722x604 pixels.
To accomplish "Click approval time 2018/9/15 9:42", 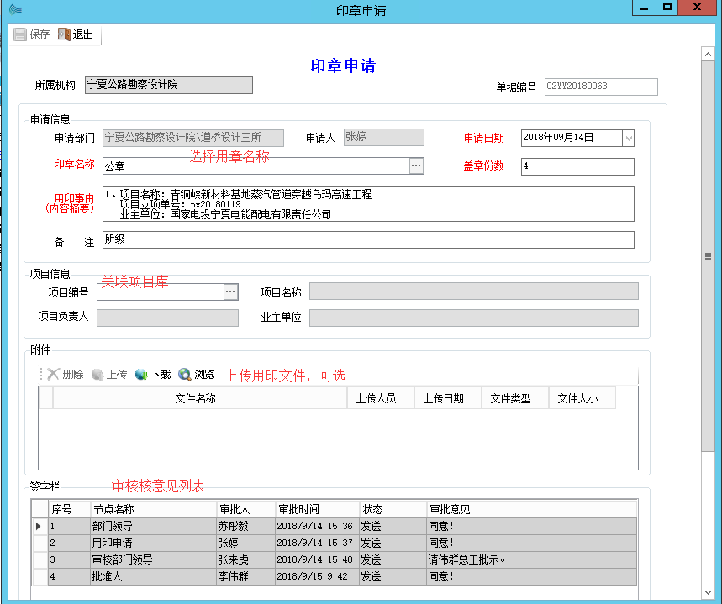I will click(312, 576).
